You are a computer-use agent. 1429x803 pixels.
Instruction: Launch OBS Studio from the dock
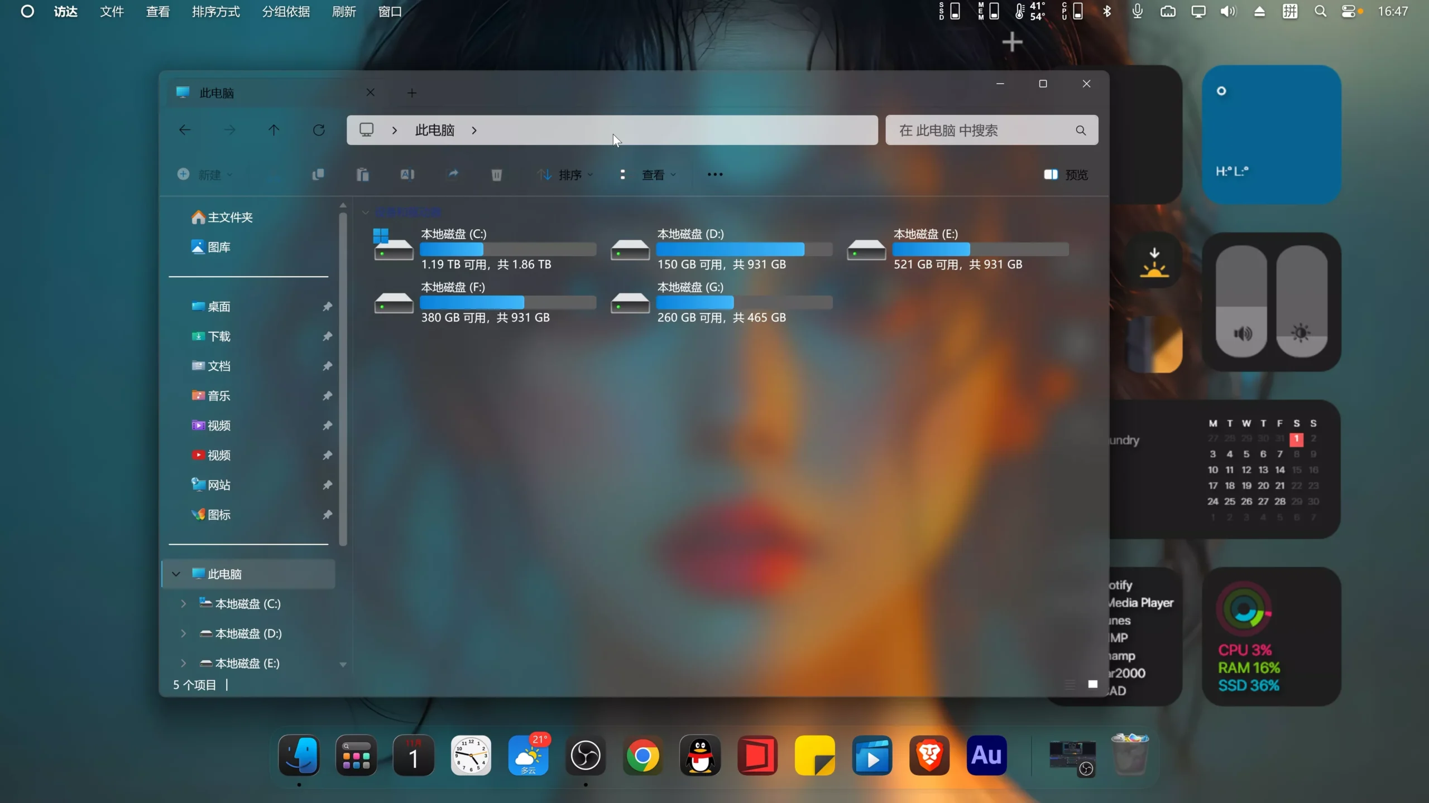pyautogui.click(x=584, y=756)
